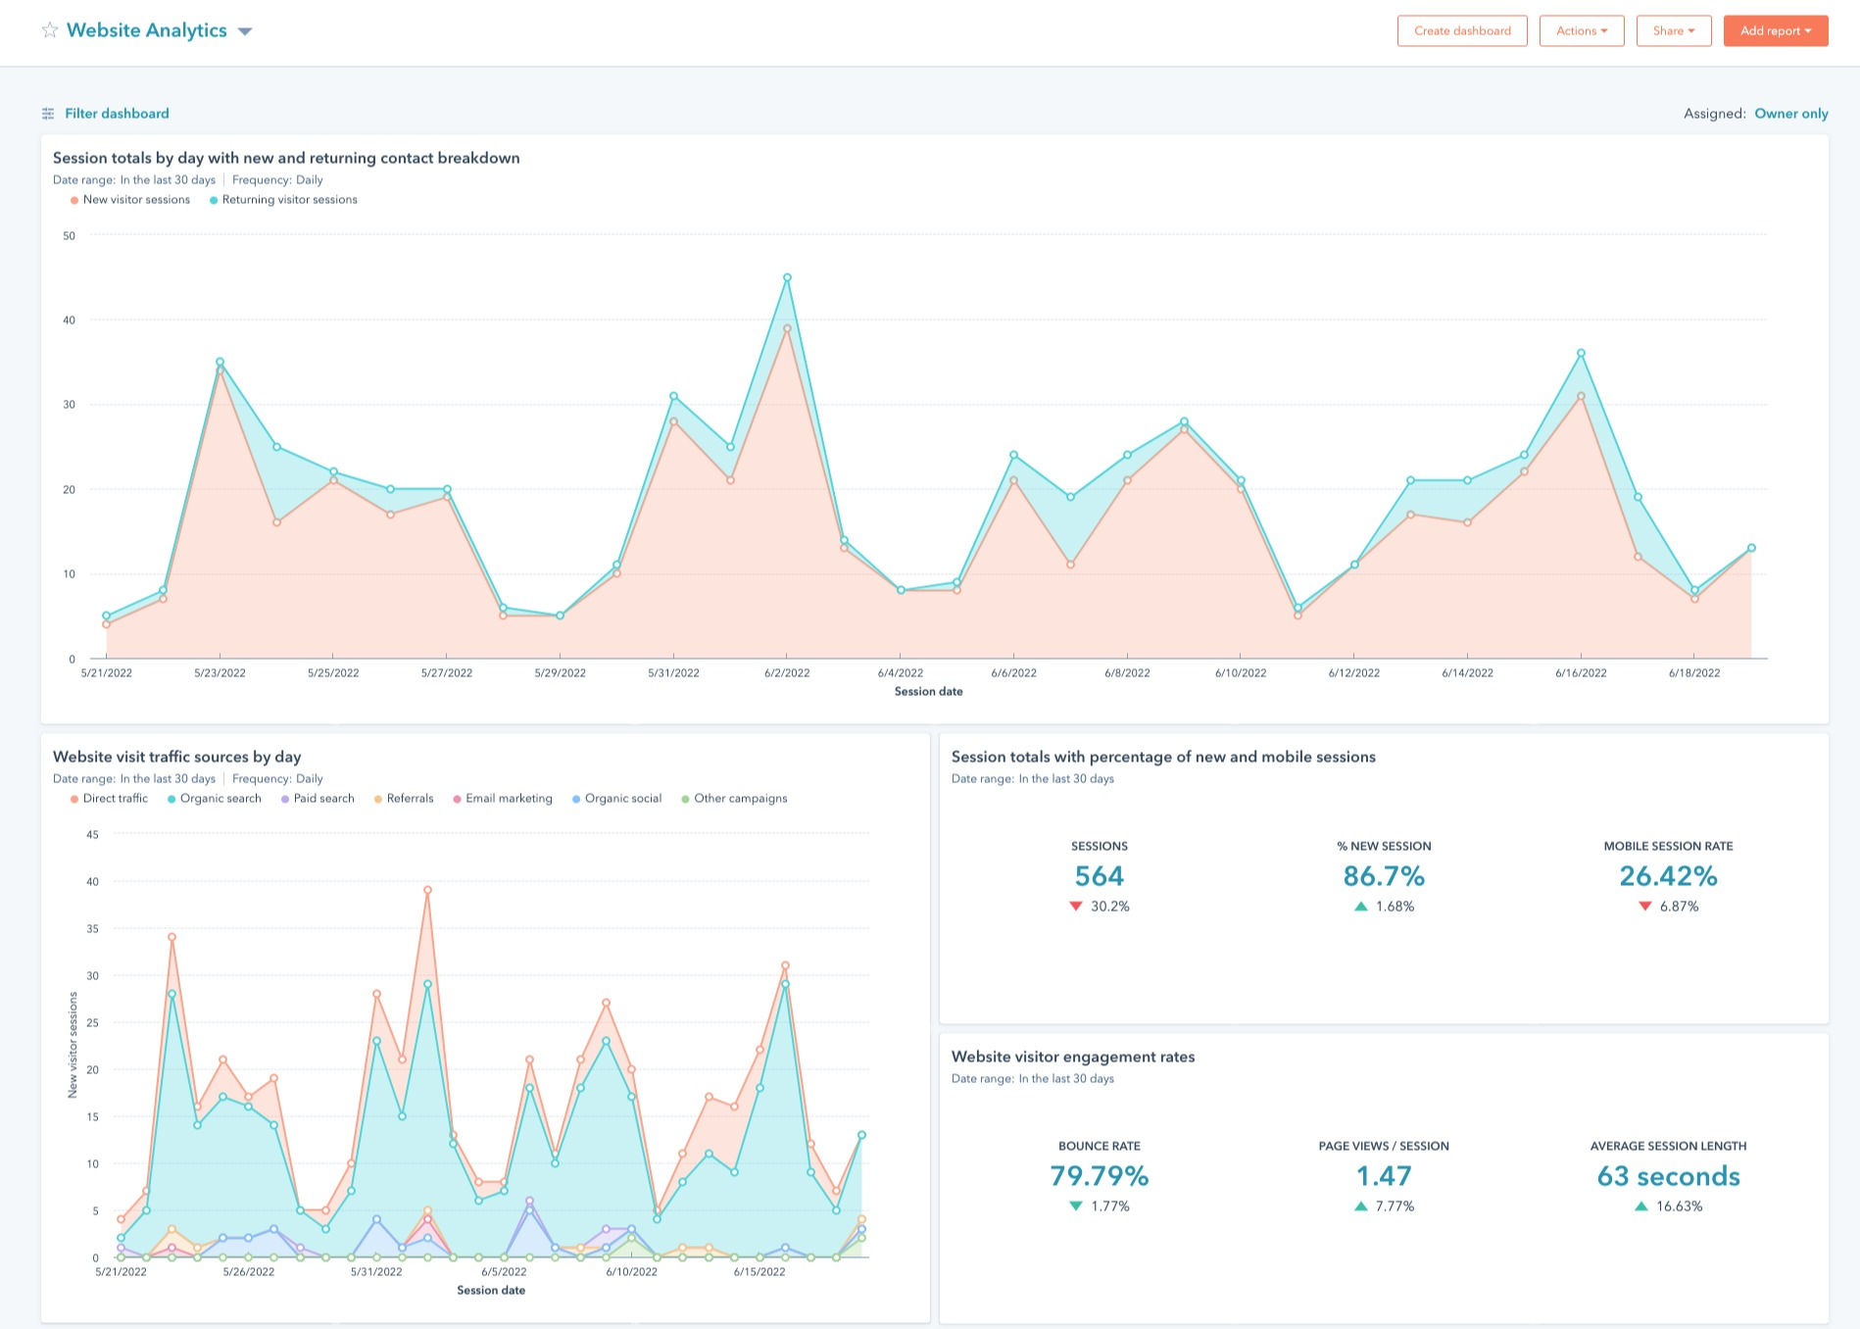Toggle New visitor sessions legend item
Viewport: 1860px width, 1329px height.
tap(130, 200)
